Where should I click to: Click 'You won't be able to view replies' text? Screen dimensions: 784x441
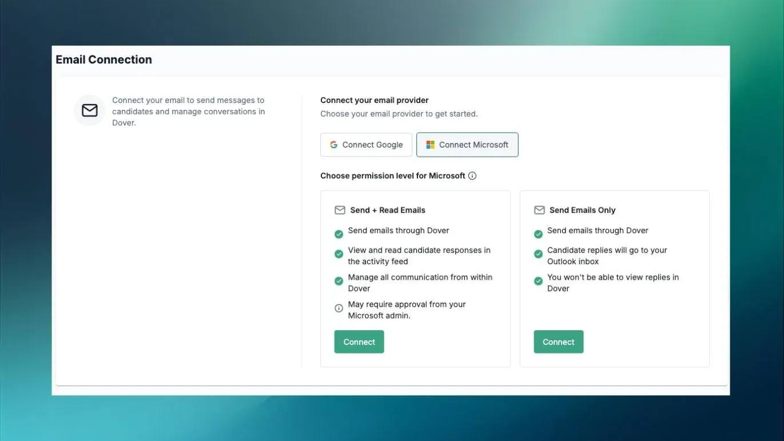[613, 283]
